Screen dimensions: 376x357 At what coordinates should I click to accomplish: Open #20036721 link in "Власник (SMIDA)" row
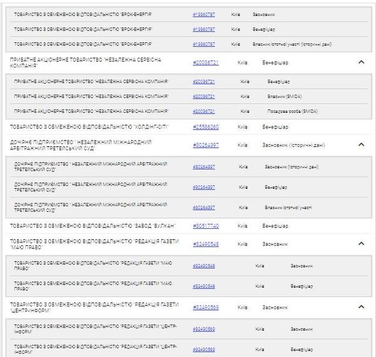point(204,96)
